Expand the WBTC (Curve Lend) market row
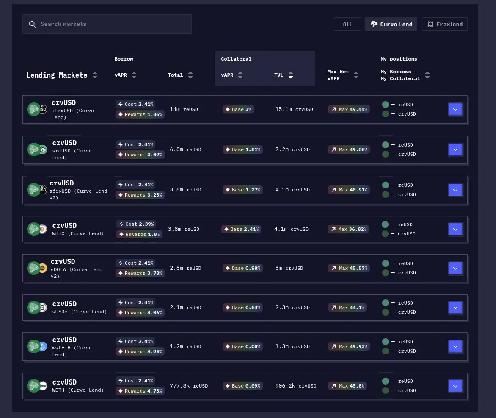The width and height of the screenshot is (496, 418). (x=455, y=229)
